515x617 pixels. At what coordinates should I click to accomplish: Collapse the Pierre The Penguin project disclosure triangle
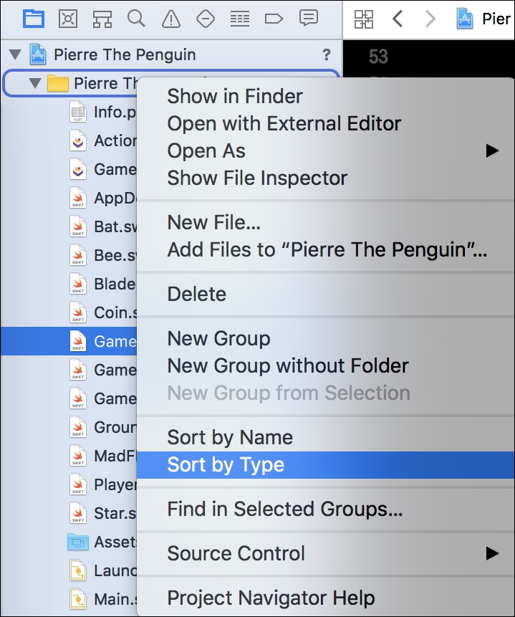click(16, 54)
